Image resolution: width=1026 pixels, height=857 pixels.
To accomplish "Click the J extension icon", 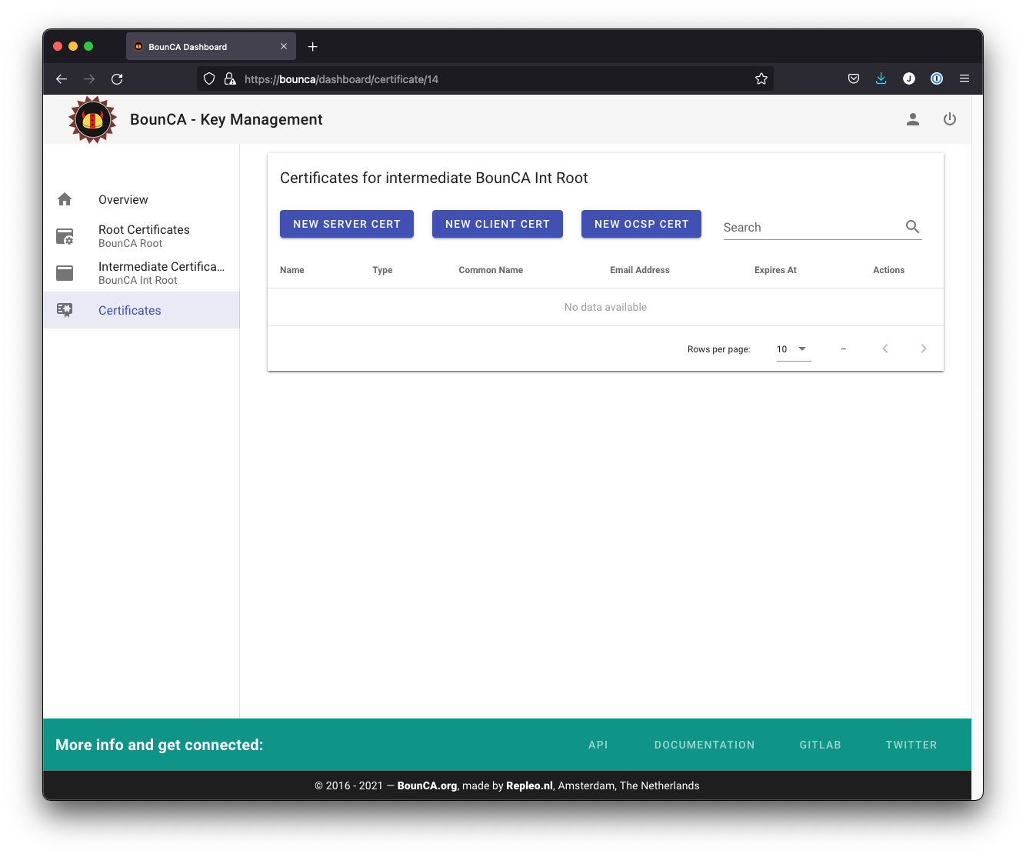I will [x=909, y=78].
